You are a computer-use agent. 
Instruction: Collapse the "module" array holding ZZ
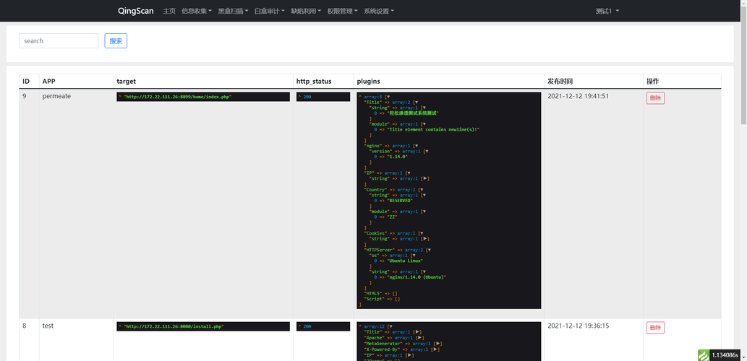[424, 211]
